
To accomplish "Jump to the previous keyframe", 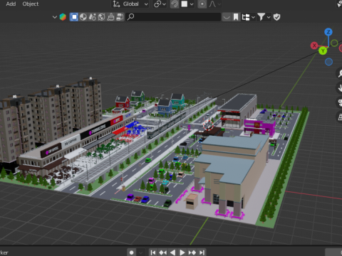I will [x=162, y=252].
